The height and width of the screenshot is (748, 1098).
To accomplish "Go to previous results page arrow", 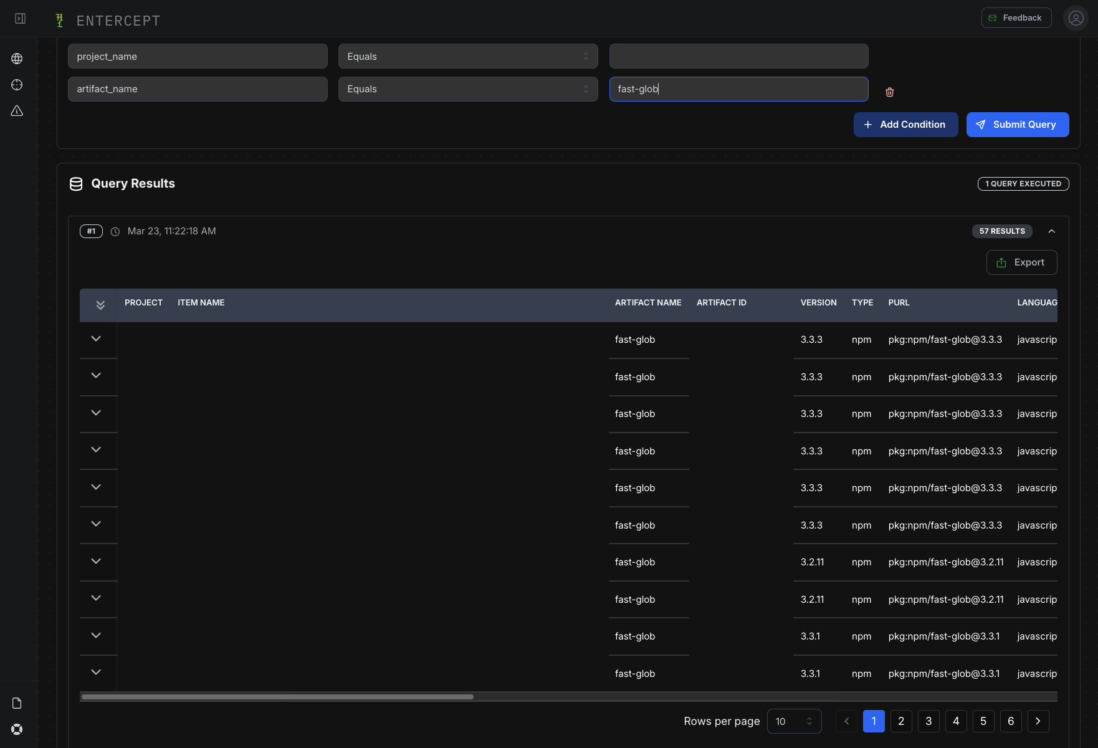I will (x=846, y=721).
